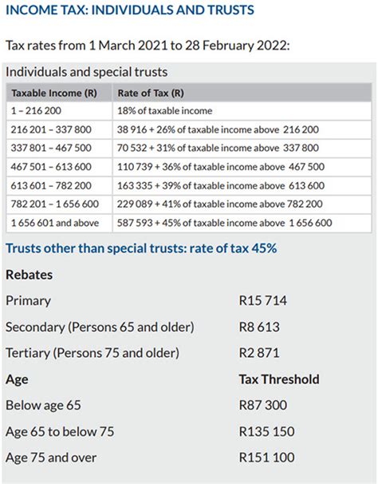Select the '337 801 – 467 500' row
Screen dimensions: 378x484
tap(189, 149)
